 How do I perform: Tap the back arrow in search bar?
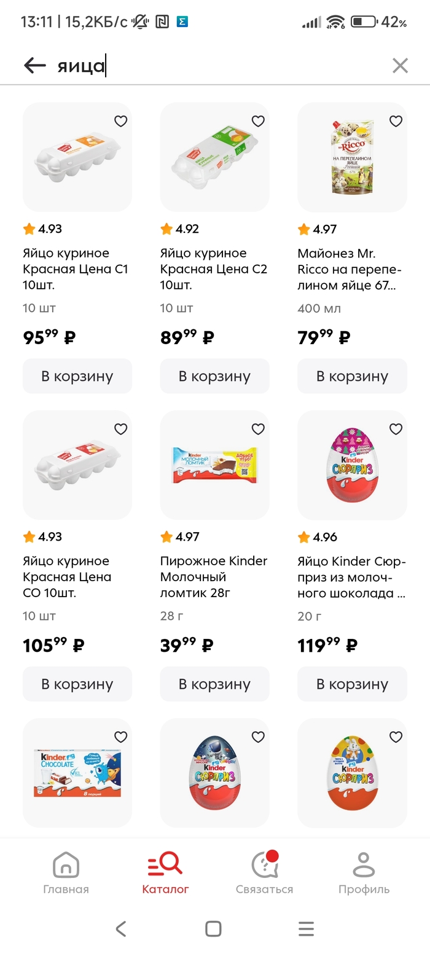[35, 66]
